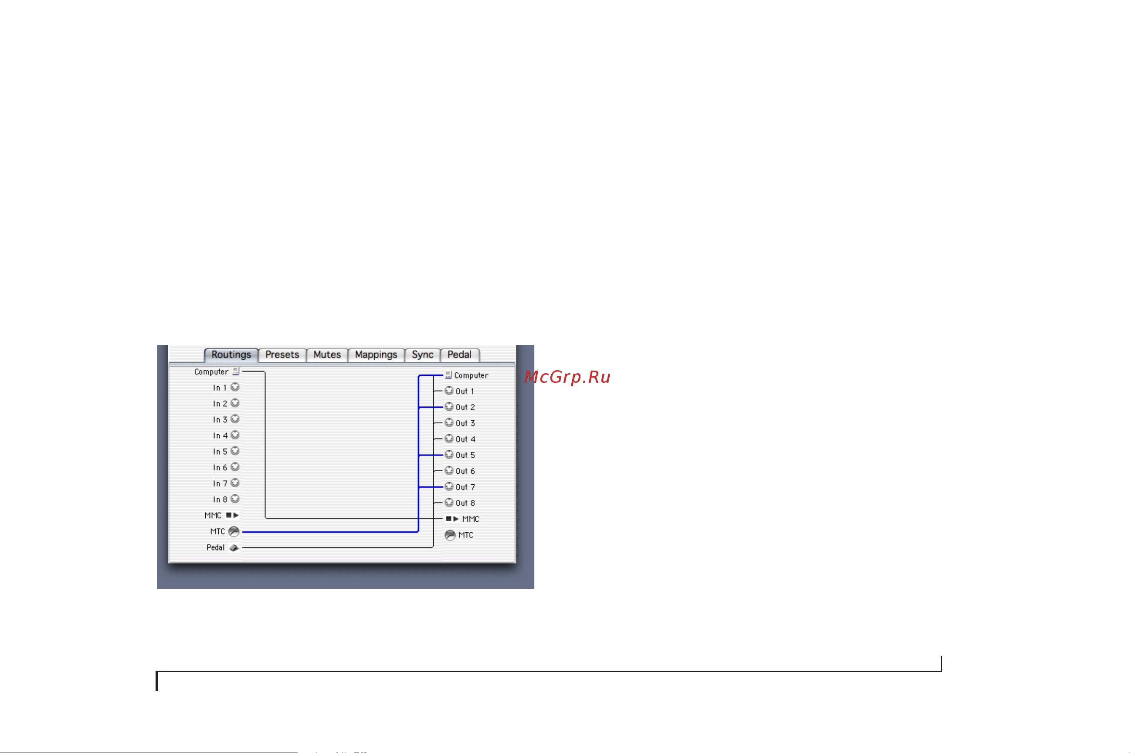Select the blue MTC routing cable line
This screenshot has width=1130, height=753.
coord(330,532)
